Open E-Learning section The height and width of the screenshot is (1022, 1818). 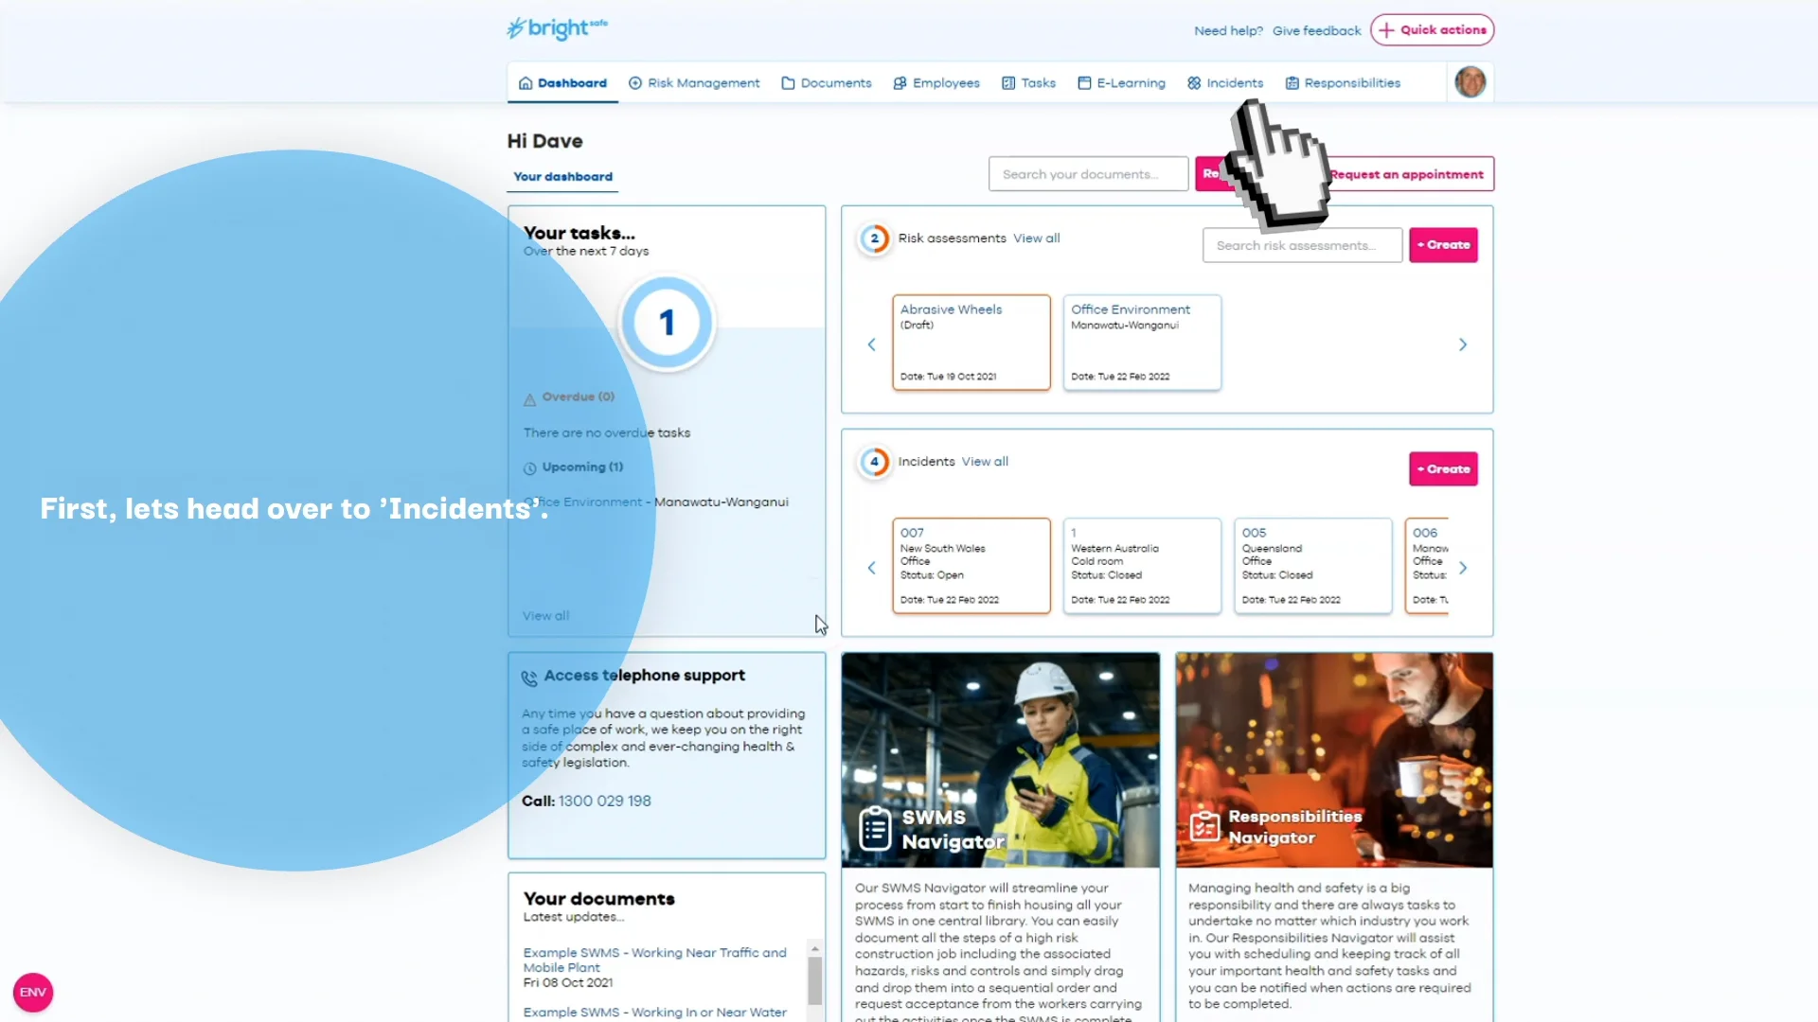(1121, 83)
